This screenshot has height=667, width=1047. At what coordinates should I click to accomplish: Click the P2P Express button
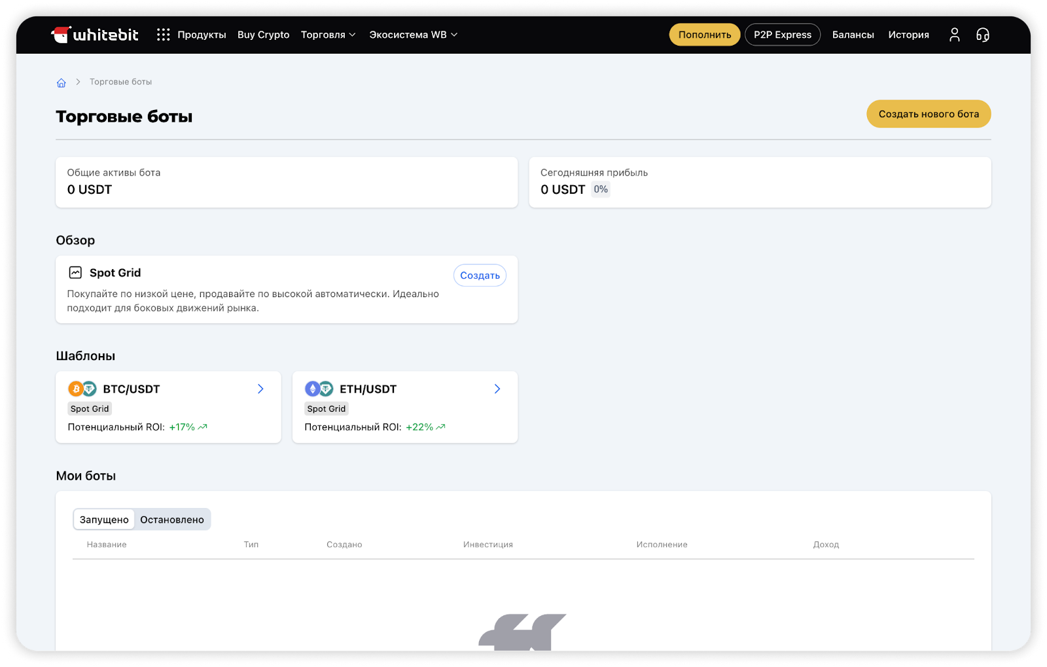782,35
